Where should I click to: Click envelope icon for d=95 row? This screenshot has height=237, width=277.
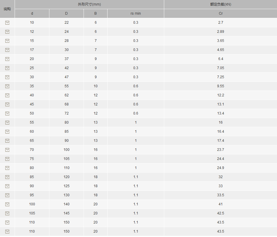pyautogui.click(x=7, y=195)
